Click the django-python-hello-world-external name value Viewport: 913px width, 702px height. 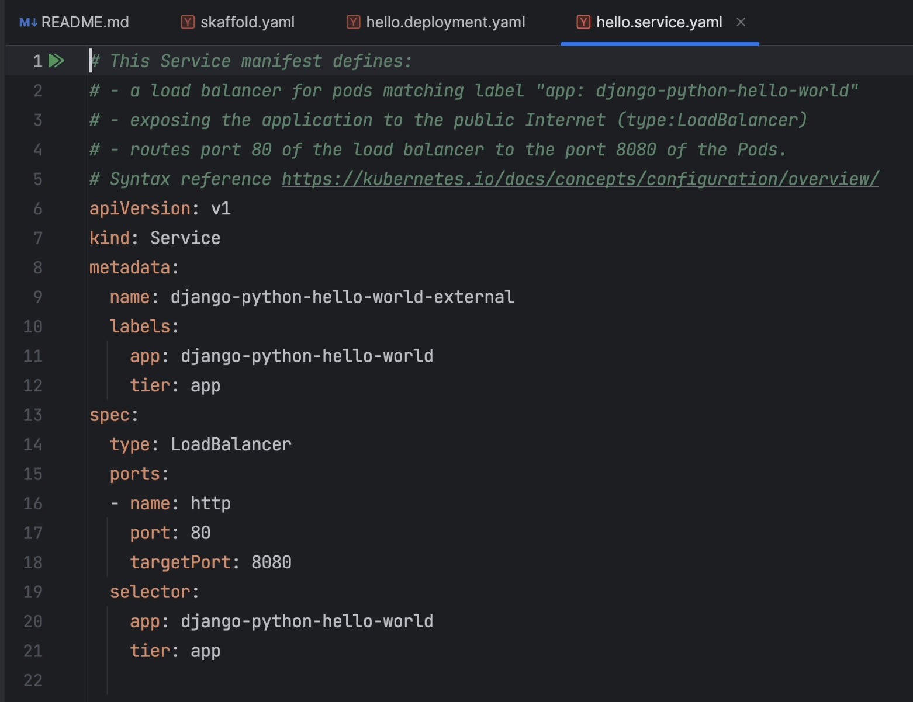[x=342, y=297]
